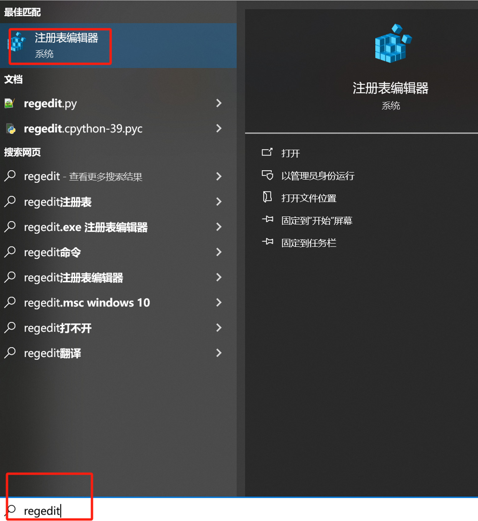Click the regedit.py file icon

coord(10,103)
